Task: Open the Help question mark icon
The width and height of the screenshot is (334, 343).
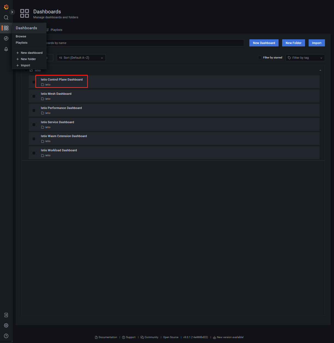Action: [6, 336]
